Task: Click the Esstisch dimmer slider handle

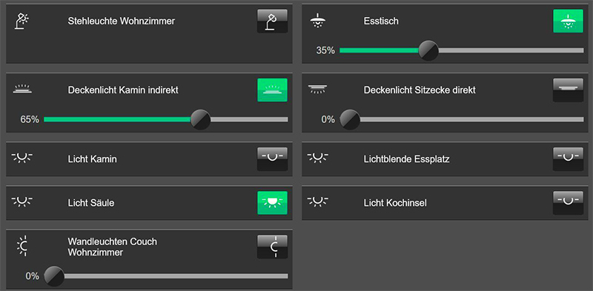Action: coord(428,50)
